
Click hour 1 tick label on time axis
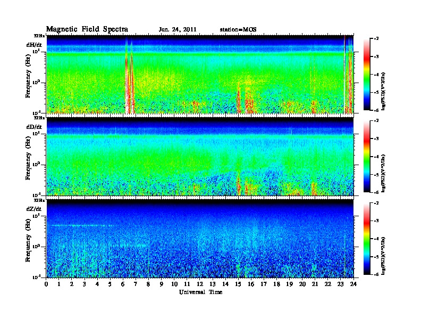pos(59,284)
